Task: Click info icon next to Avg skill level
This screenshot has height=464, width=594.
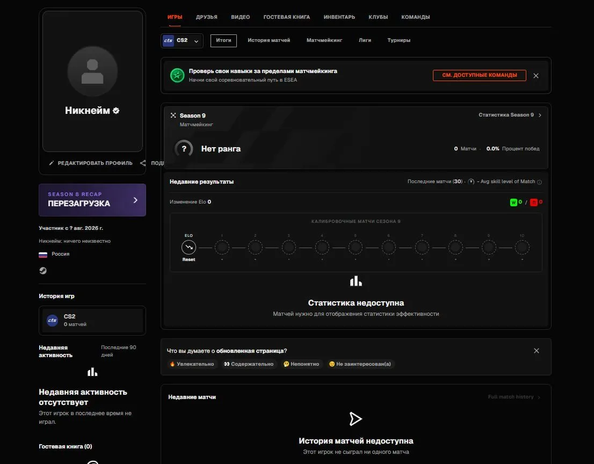Action: coord(539,182)
